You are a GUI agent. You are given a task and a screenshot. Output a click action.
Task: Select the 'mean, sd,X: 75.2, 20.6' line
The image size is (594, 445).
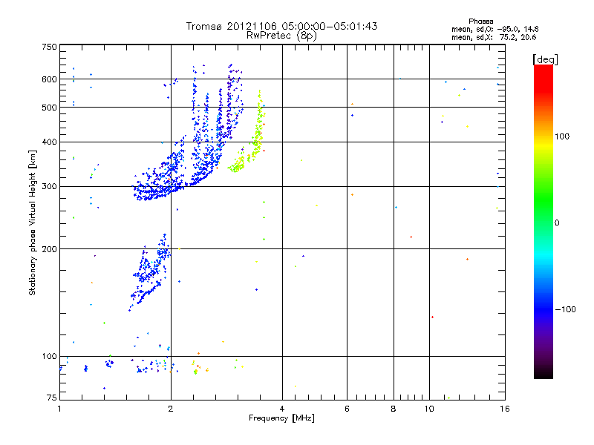[x=494, y=37]
